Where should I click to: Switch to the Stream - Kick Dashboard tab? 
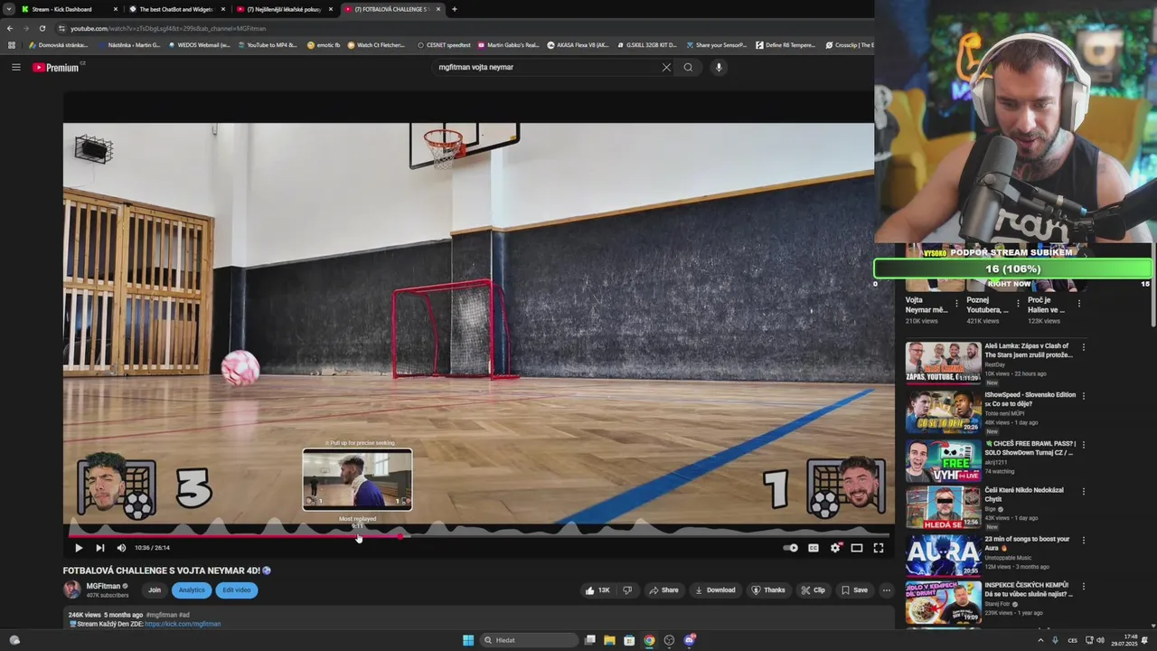[x=69, y=9]
